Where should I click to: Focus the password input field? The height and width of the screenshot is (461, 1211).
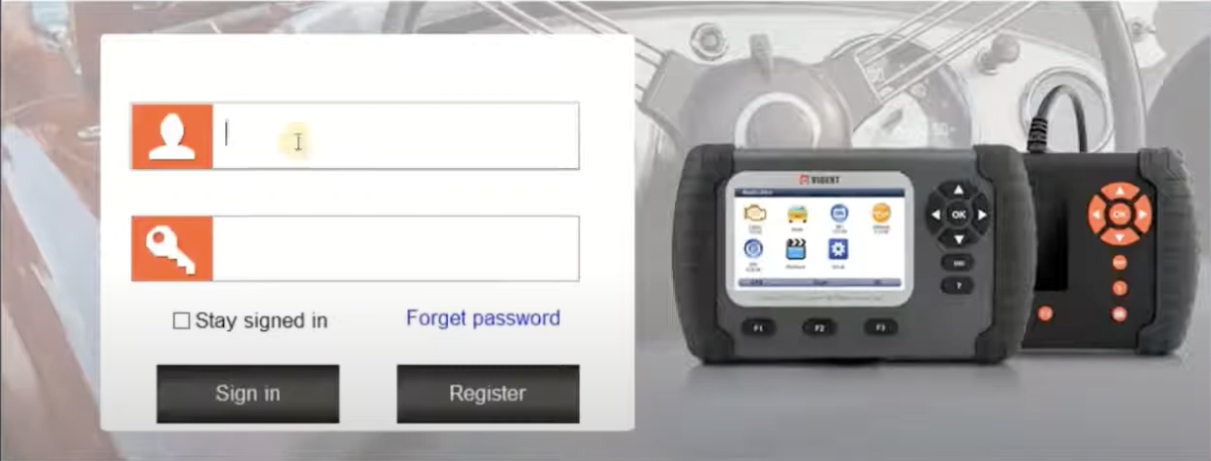[x=395, y=248]
